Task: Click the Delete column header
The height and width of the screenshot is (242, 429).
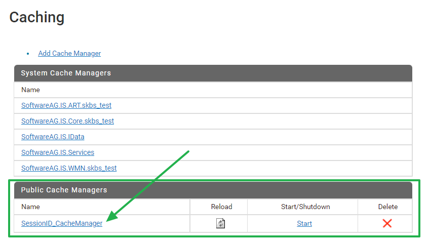Action: tap(388, 207)
